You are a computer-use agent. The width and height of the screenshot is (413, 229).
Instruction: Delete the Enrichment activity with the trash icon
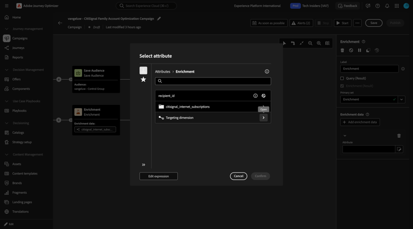pyautogui.click(x=343, y=50)
